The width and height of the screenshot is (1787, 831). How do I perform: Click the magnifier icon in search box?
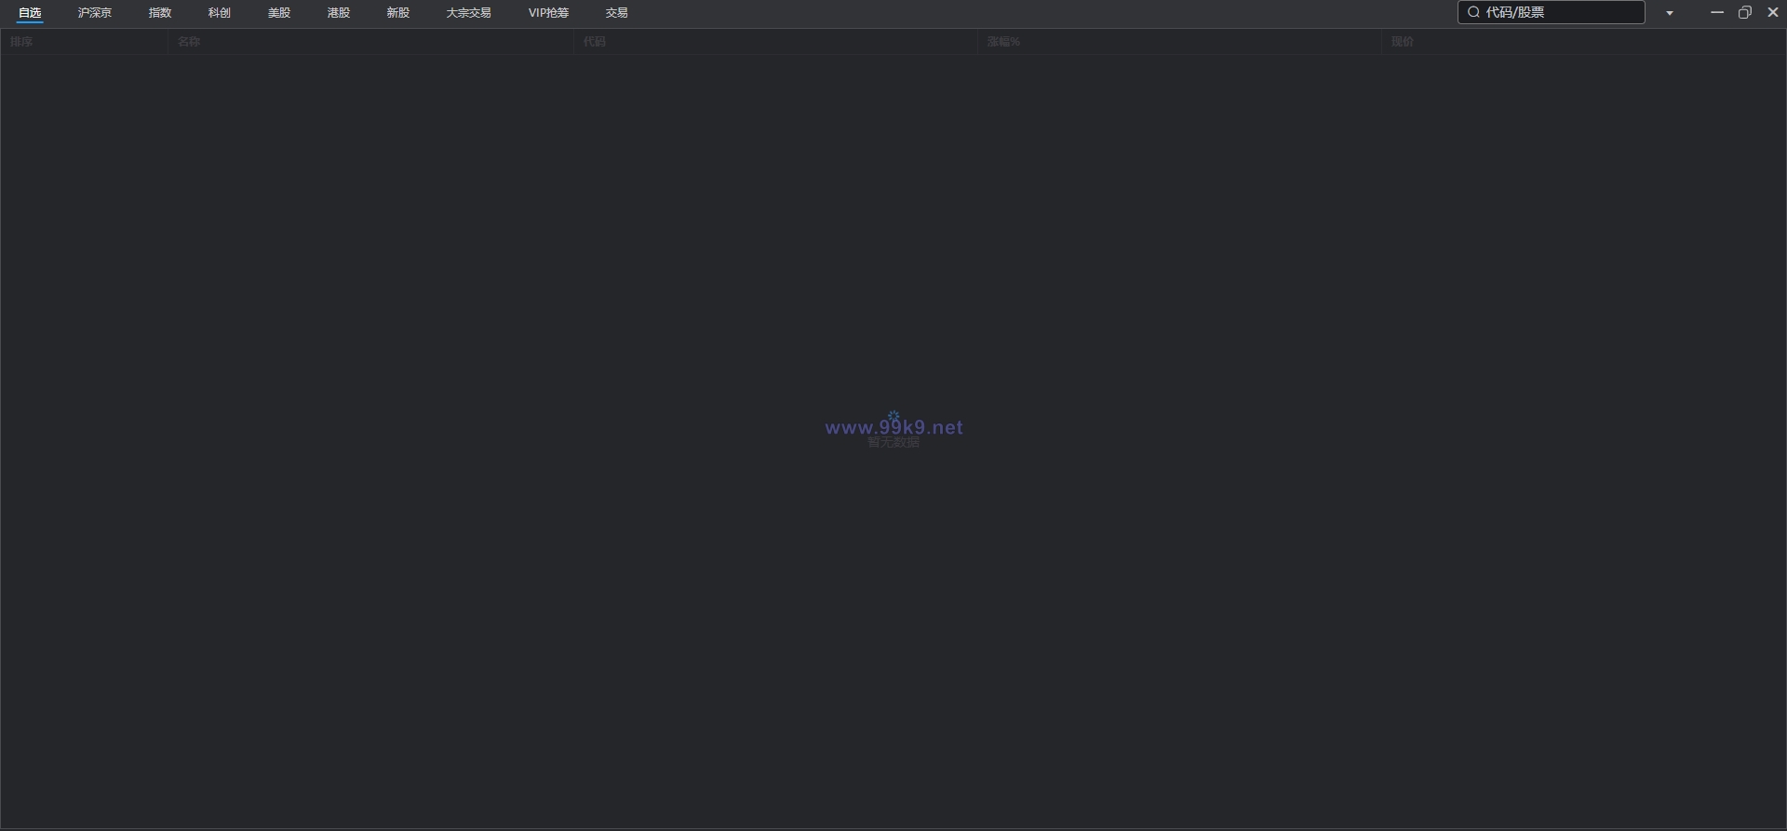point(1473,12)
